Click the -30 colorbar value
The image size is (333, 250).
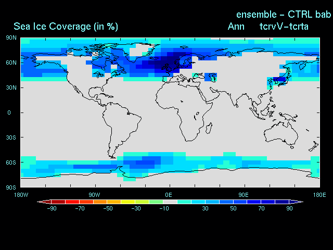(136, 208)
